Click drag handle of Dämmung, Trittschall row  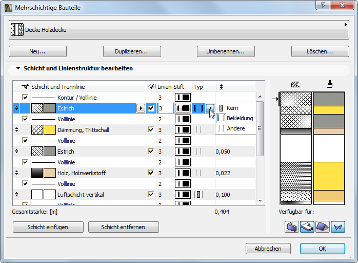point(16,129)
